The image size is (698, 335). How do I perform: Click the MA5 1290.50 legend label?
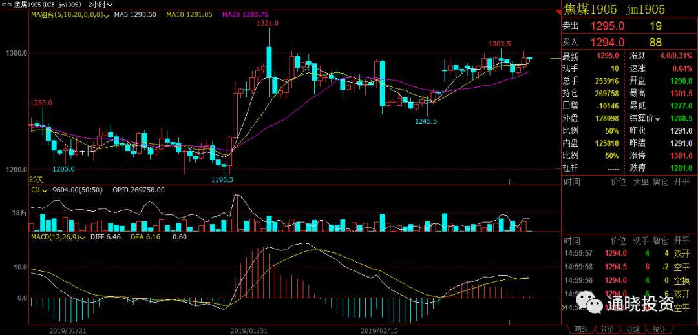135,15
